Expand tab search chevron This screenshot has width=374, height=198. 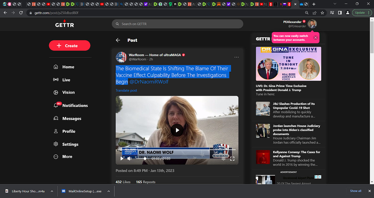[335, 4]
